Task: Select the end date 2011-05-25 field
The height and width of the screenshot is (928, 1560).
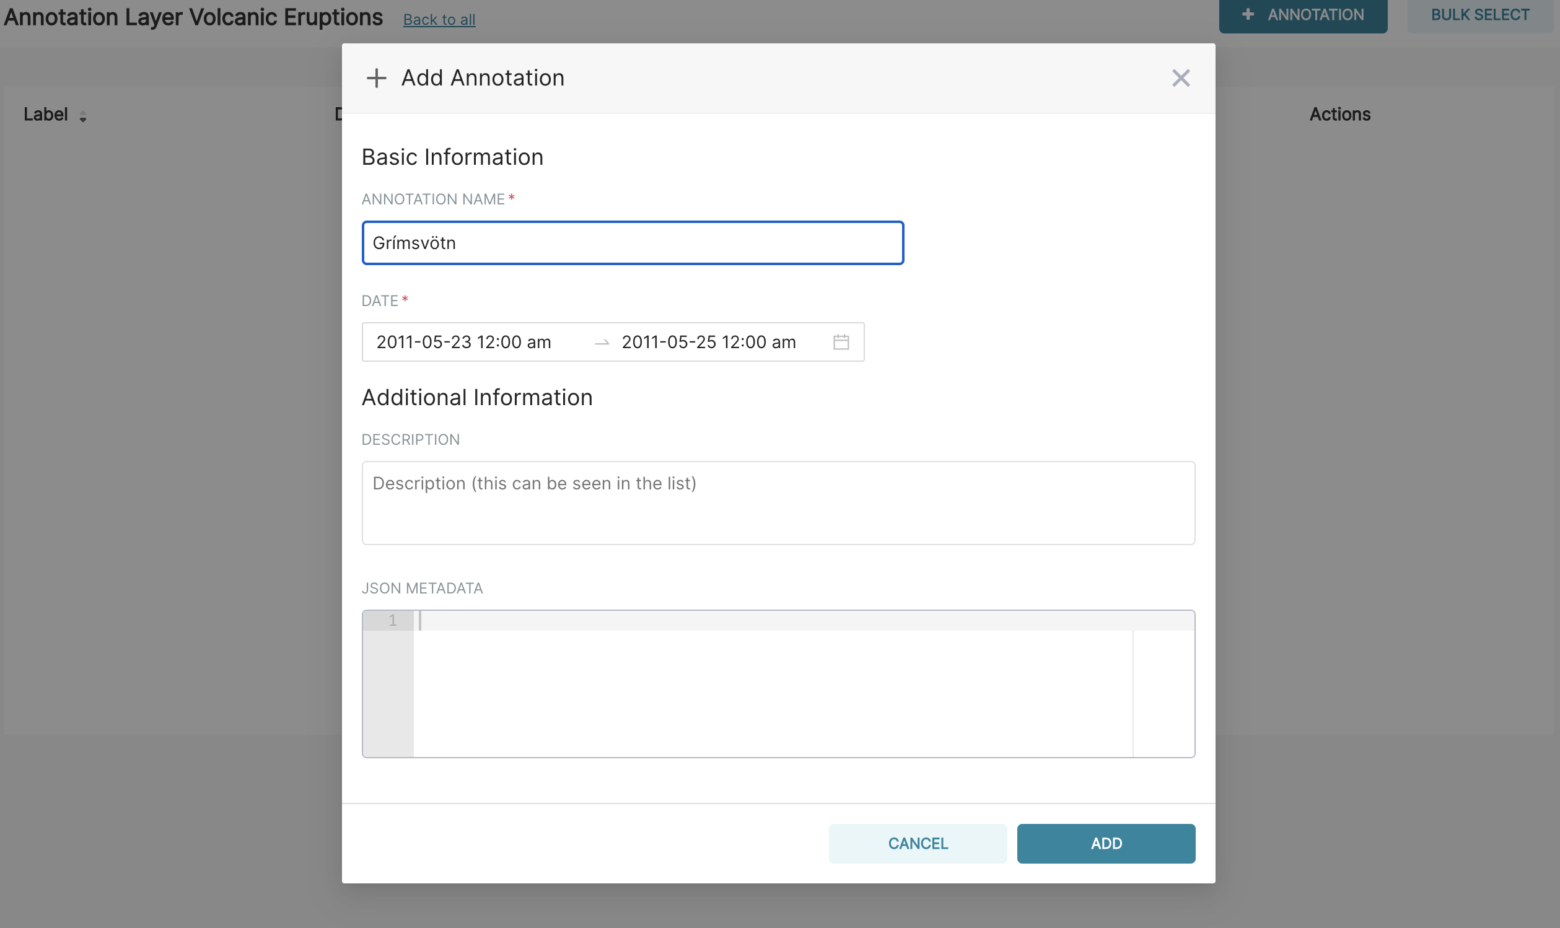Action: coord(708,342)
